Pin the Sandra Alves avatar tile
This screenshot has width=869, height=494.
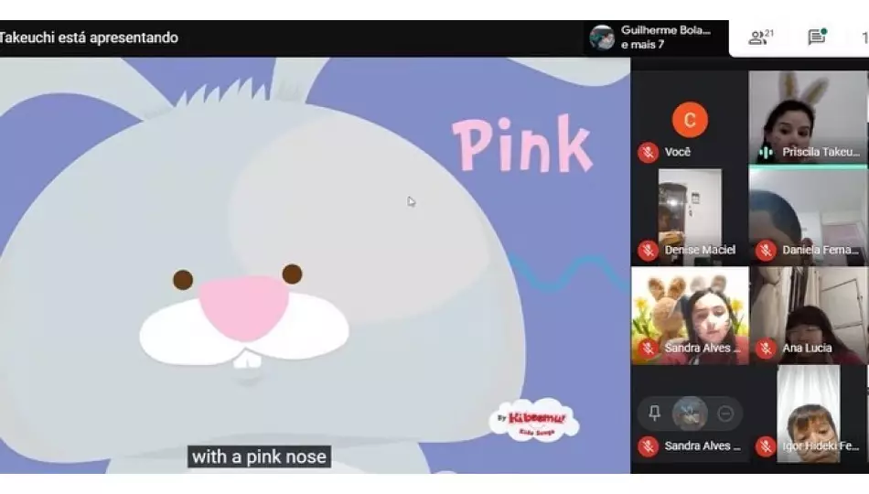[x=655, y=413]
